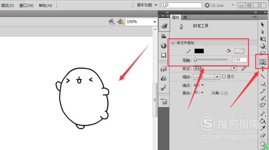
Task: Open the Color palette panel icon
Action: (164, 26)
